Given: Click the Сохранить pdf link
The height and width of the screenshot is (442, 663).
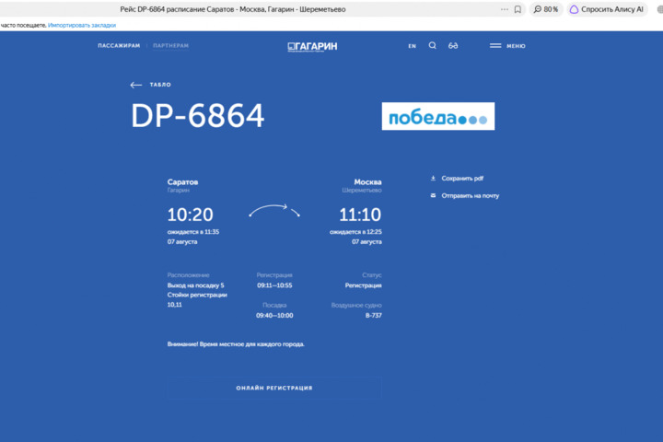Looking at the screenshot, I should click(462, 179).
